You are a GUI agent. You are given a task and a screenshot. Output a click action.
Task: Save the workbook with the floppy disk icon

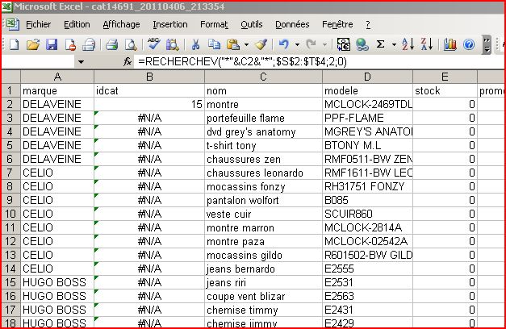pyautogui.click(x=52, y=44)
